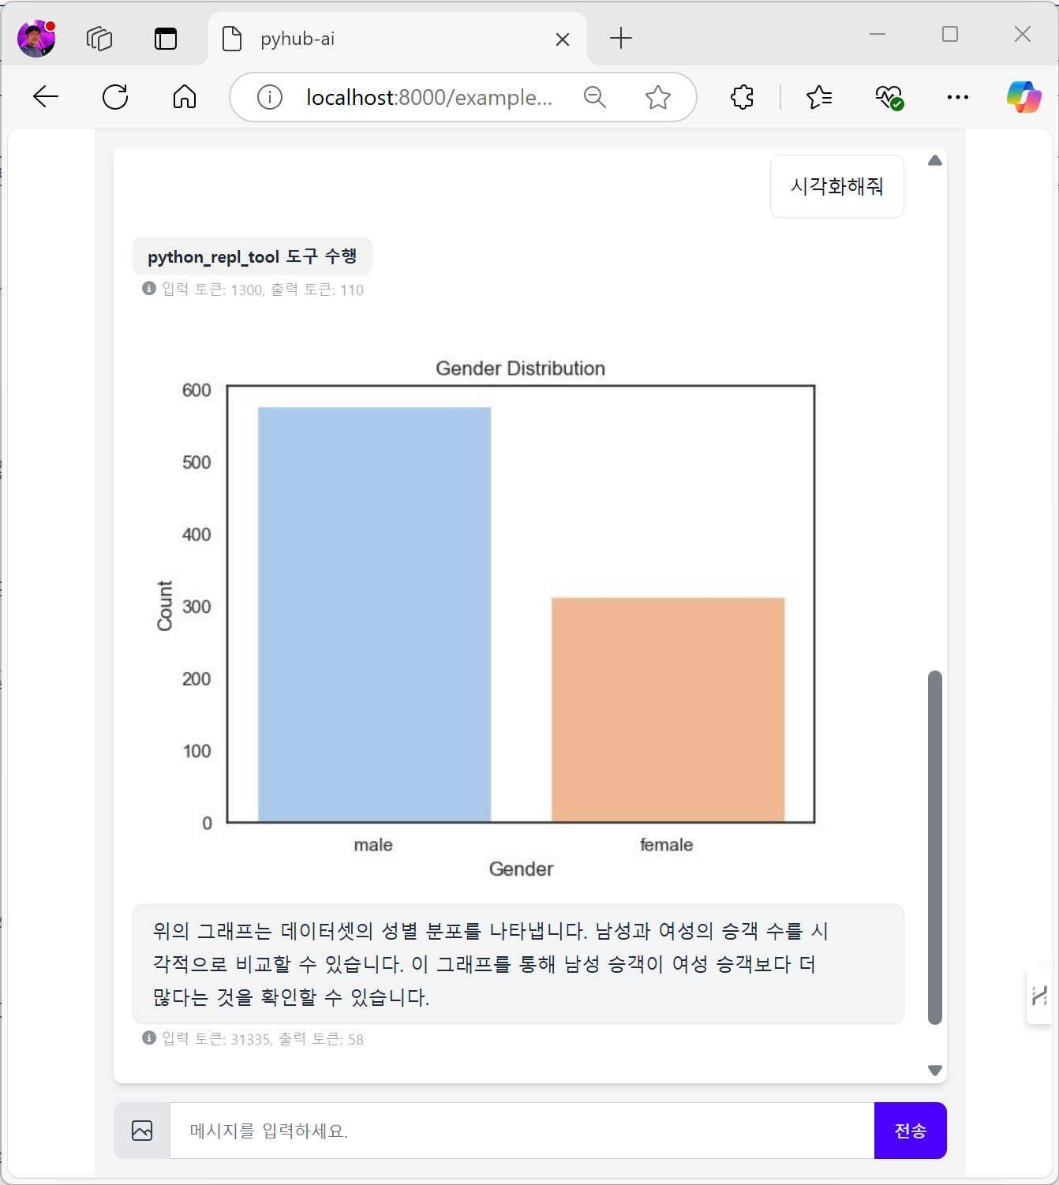
Task: Click the info icon beside 입력 토큰: 1300
Action: coord(150,289)
